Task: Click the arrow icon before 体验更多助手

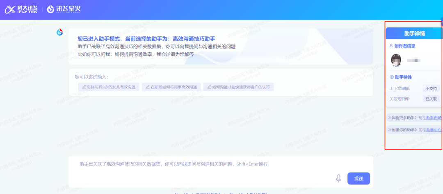Action: (389, 117)
